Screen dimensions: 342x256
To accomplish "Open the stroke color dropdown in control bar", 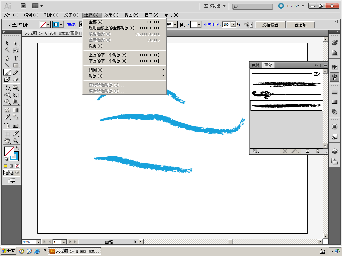I will coord(61,25).
